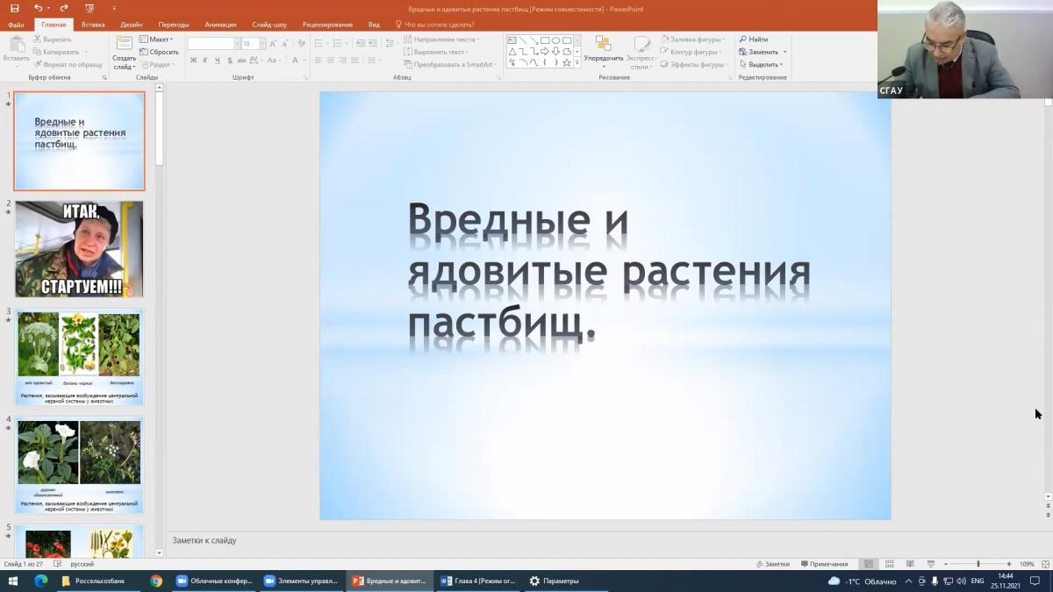Select the star shape in shapes gallery
The image size is (1053, 592).
[x=567, y=62]
